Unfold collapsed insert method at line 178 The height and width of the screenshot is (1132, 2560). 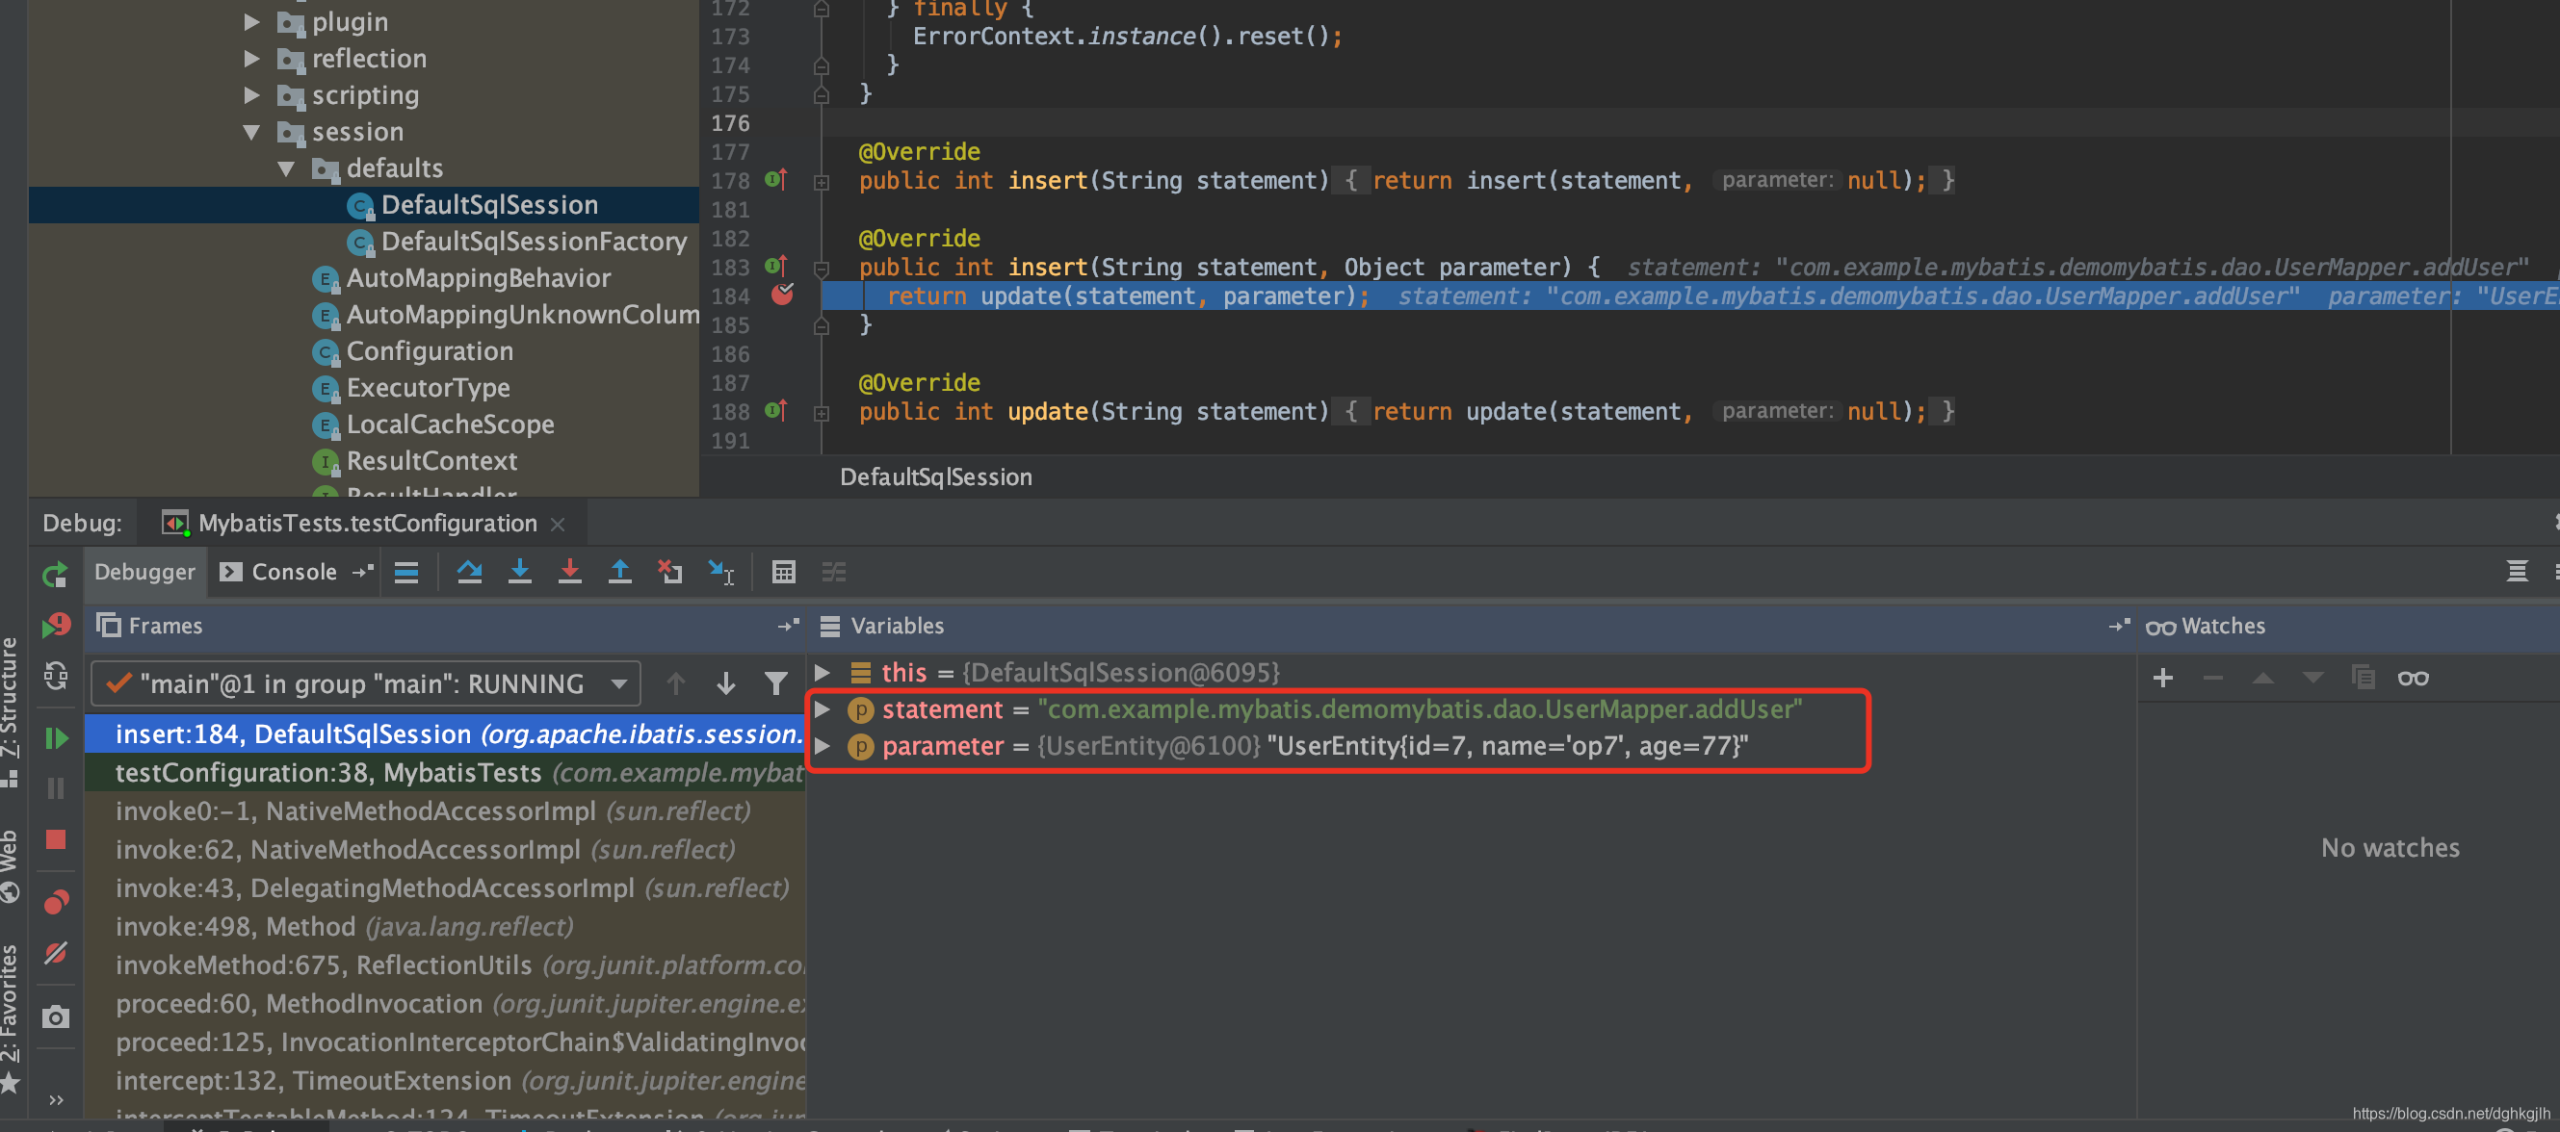click(x=822, y=183)
